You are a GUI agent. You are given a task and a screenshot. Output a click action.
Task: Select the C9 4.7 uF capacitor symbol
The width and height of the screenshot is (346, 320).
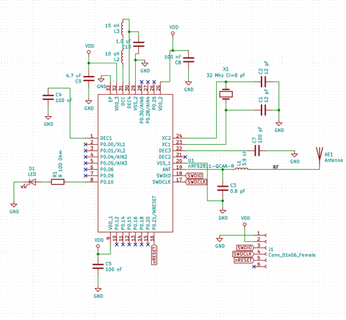(x=88, y=79)
